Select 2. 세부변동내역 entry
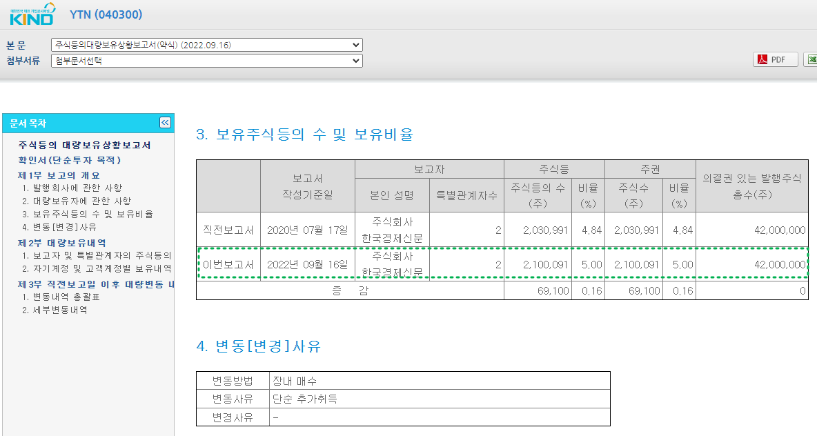The width and height of the screenshot is (817, 436). point(55,310)
